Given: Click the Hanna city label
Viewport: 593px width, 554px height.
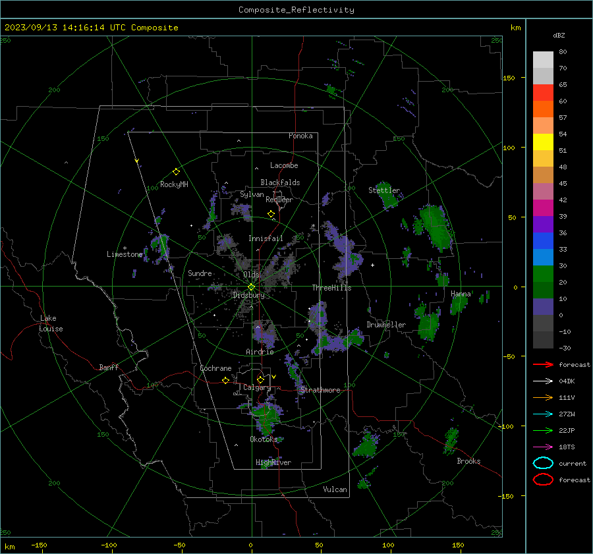Looking at the screenshot, I should tap(461, 294).
